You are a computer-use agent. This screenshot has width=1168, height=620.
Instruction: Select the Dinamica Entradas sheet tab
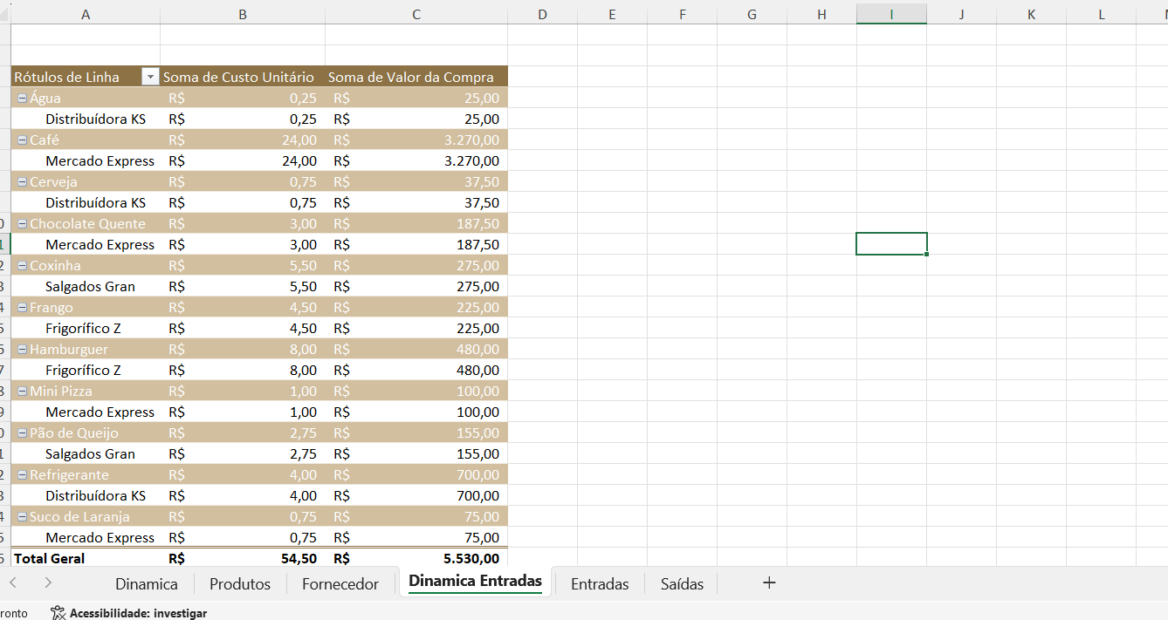[x=475, y=581]
